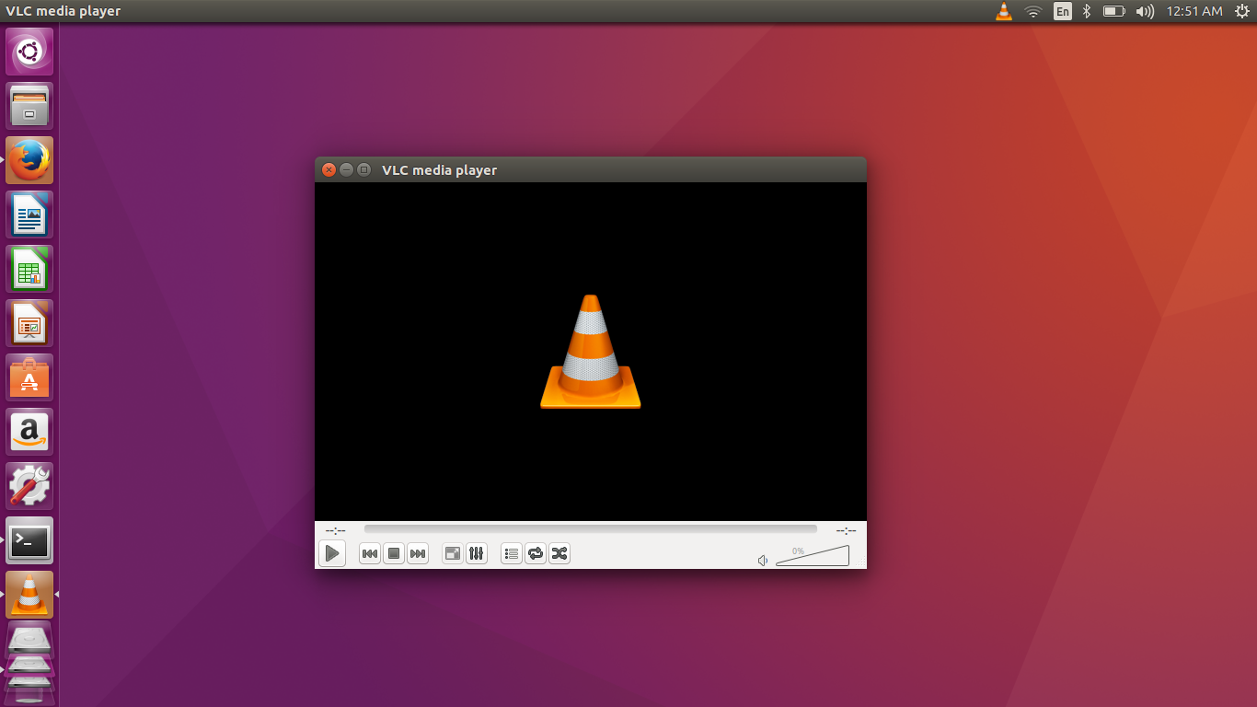Open the battery status menu
The width and height of the screenshot is (1257, 707).
pyautogui.click(x=1113, y=11)
